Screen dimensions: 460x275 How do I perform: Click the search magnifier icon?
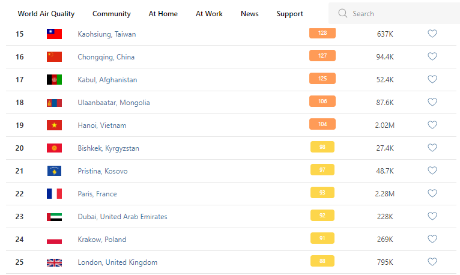pos(343,13)
